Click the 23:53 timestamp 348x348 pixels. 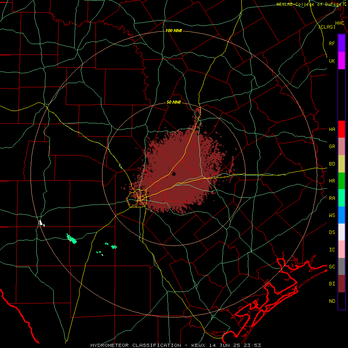252,345
